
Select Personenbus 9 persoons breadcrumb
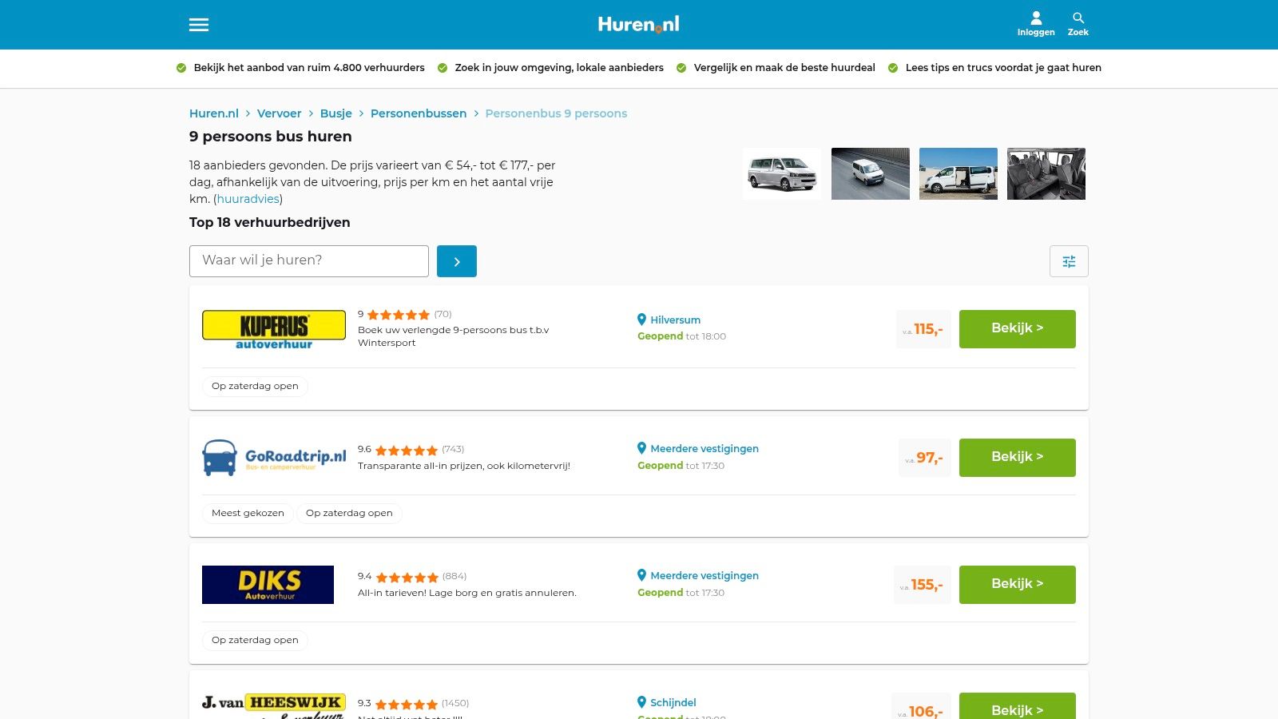tap(556, 113)
